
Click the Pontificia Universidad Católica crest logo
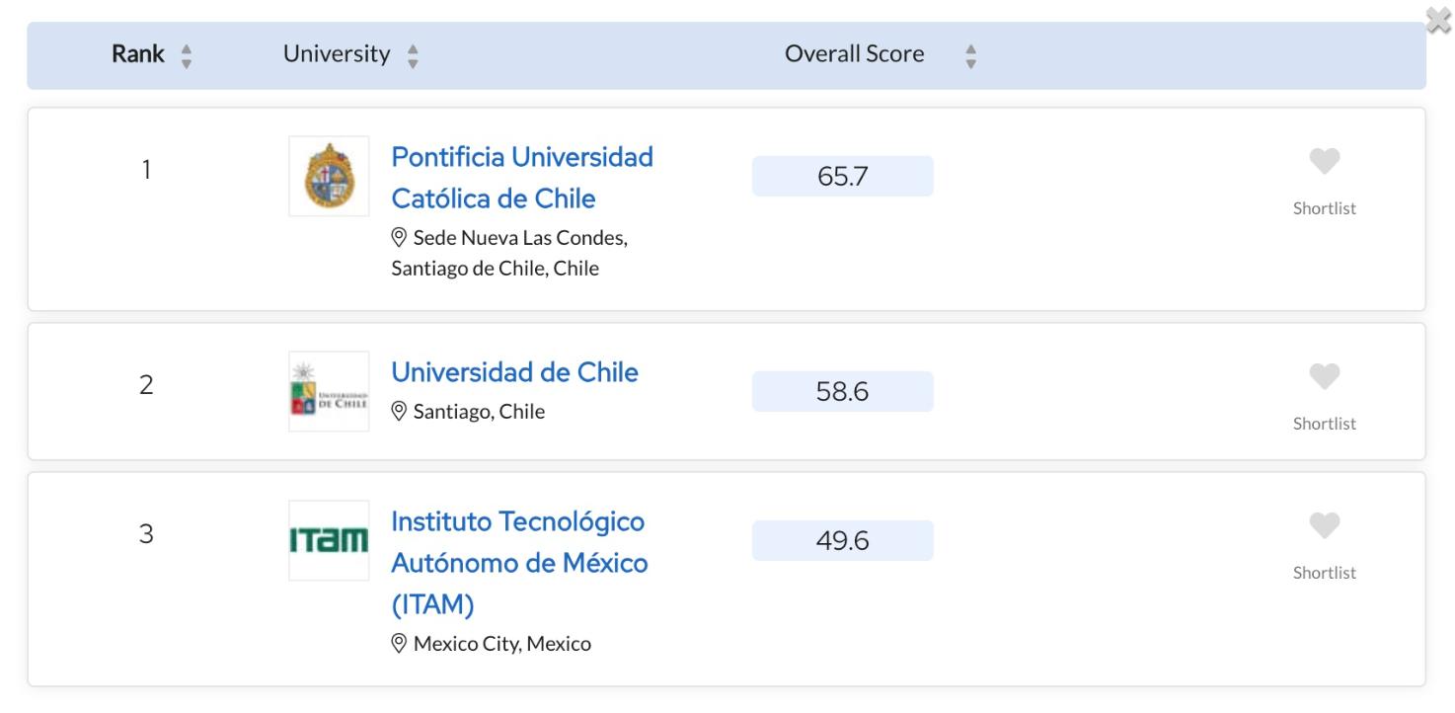click(328, 176)
